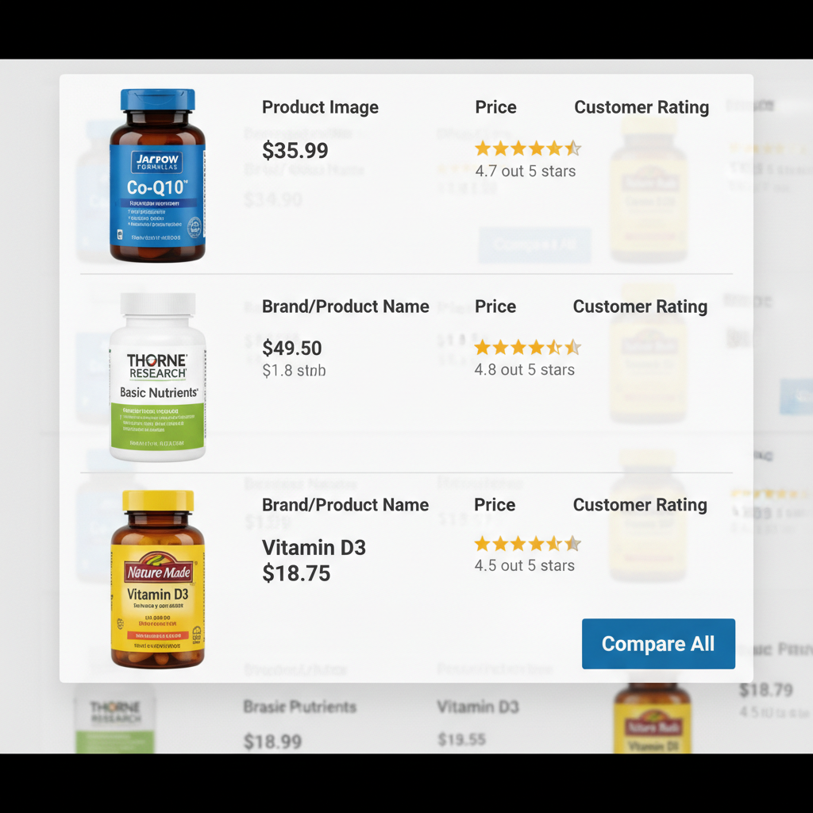Click the Product Image column header
This screenshot has height=813, width=813.
point(320,107)
